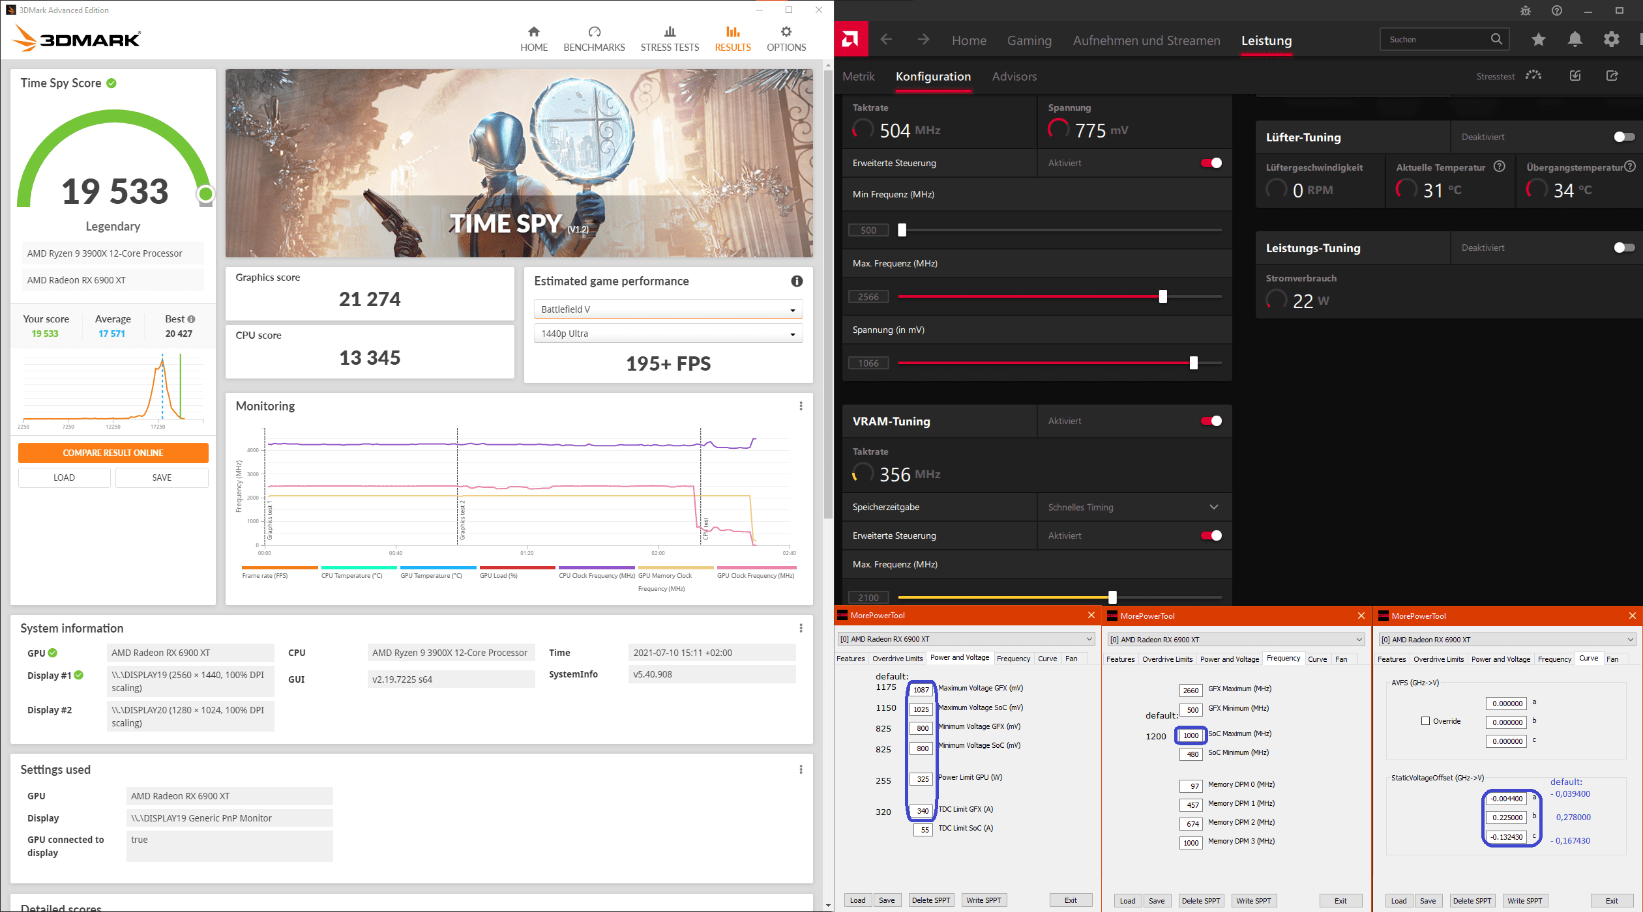Open help question mark in Radeon title bar
Image resolution: width=1643 pixels, height=912 pixels.
point(1557,10)
